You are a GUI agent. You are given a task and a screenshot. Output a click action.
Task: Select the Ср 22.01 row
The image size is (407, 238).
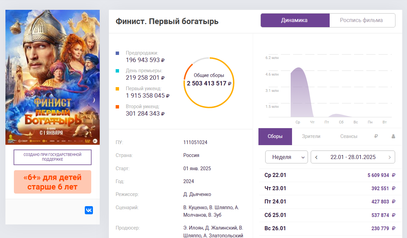[330, 175]
